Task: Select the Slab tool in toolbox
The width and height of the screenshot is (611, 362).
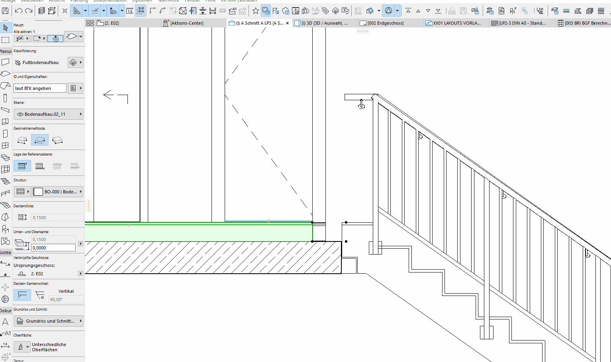Action: pyautogui.click(x=5, y=74)
